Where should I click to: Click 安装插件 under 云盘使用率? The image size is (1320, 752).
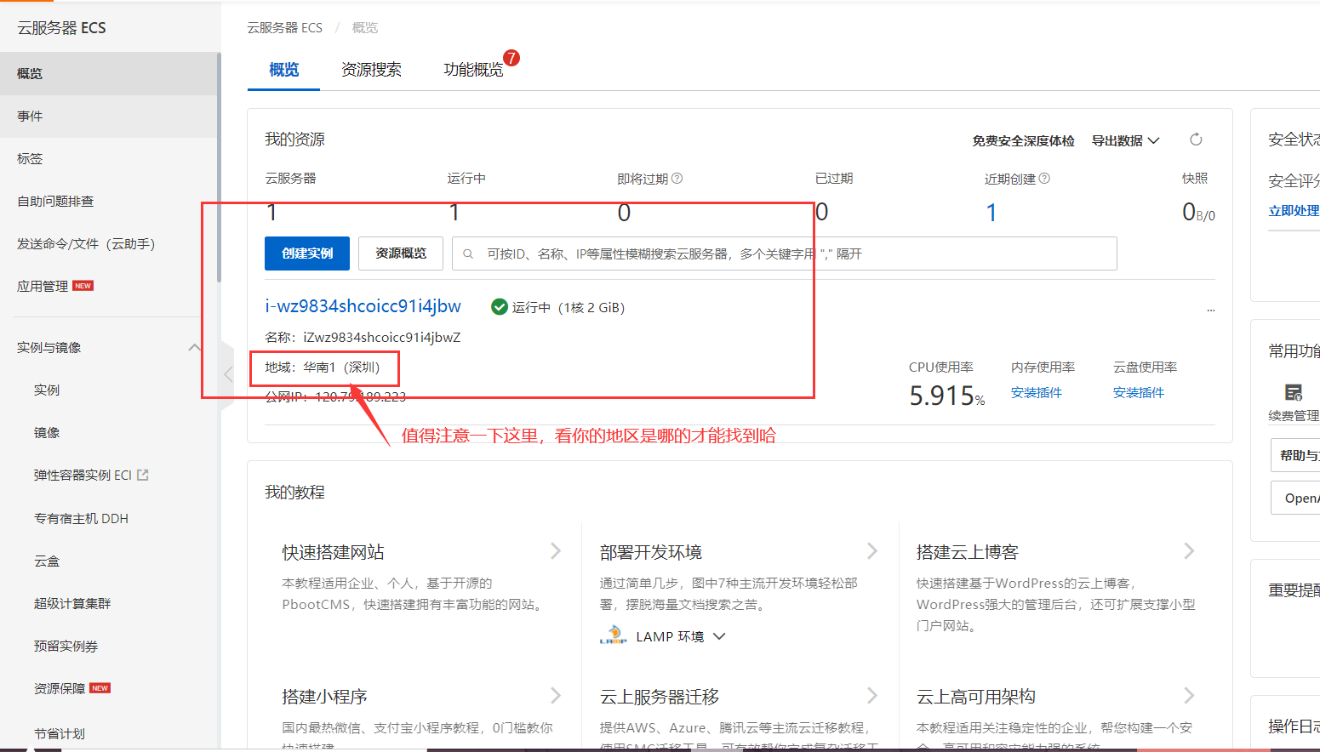[x=1139, y=392]
